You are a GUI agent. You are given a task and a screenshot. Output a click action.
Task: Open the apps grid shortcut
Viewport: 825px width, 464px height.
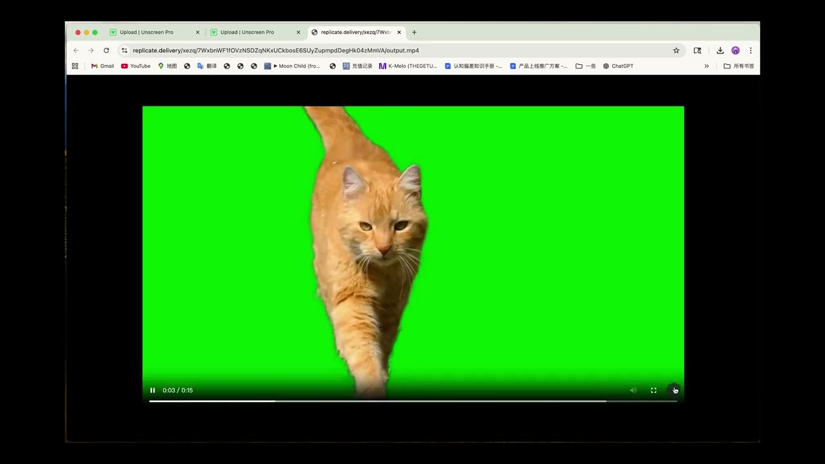[75, 66]
